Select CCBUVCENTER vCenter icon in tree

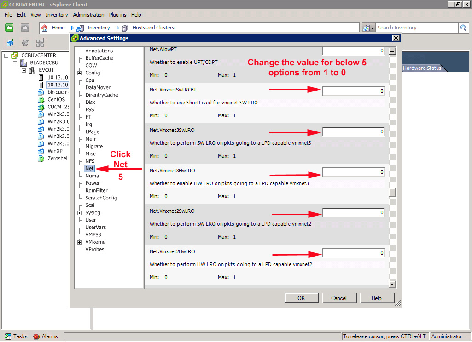(x=15, y=56)
